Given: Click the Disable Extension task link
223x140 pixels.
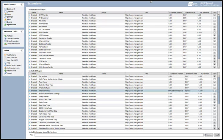Looking at the screenshot, I should [x=13, y=38].
